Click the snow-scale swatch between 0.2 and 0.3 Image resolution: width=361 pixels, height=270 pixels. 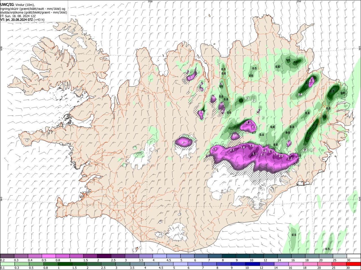pos(7,256)
